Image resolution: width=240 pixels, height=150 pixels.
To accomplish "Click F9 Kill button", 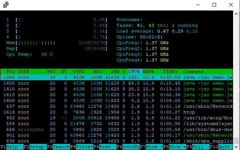I will pos(198,147).
